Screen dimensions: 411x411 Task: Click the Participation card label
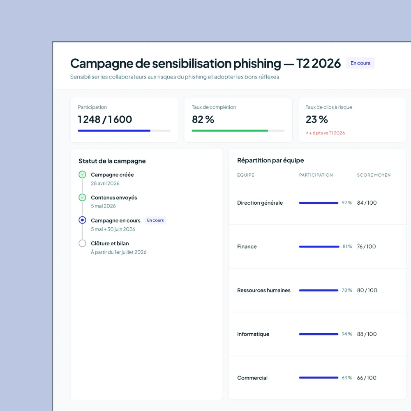tap(92, 107)
